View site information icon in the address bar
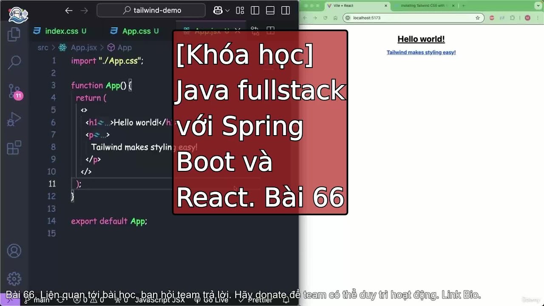 (348, 18)
